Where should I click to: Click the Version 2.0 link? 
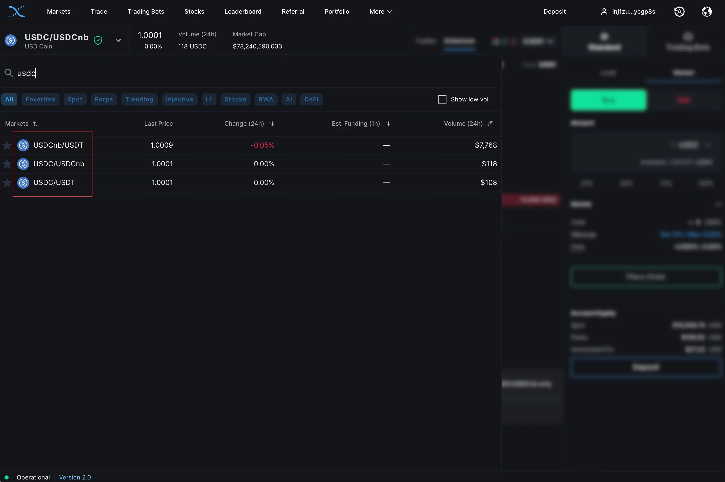75,477
